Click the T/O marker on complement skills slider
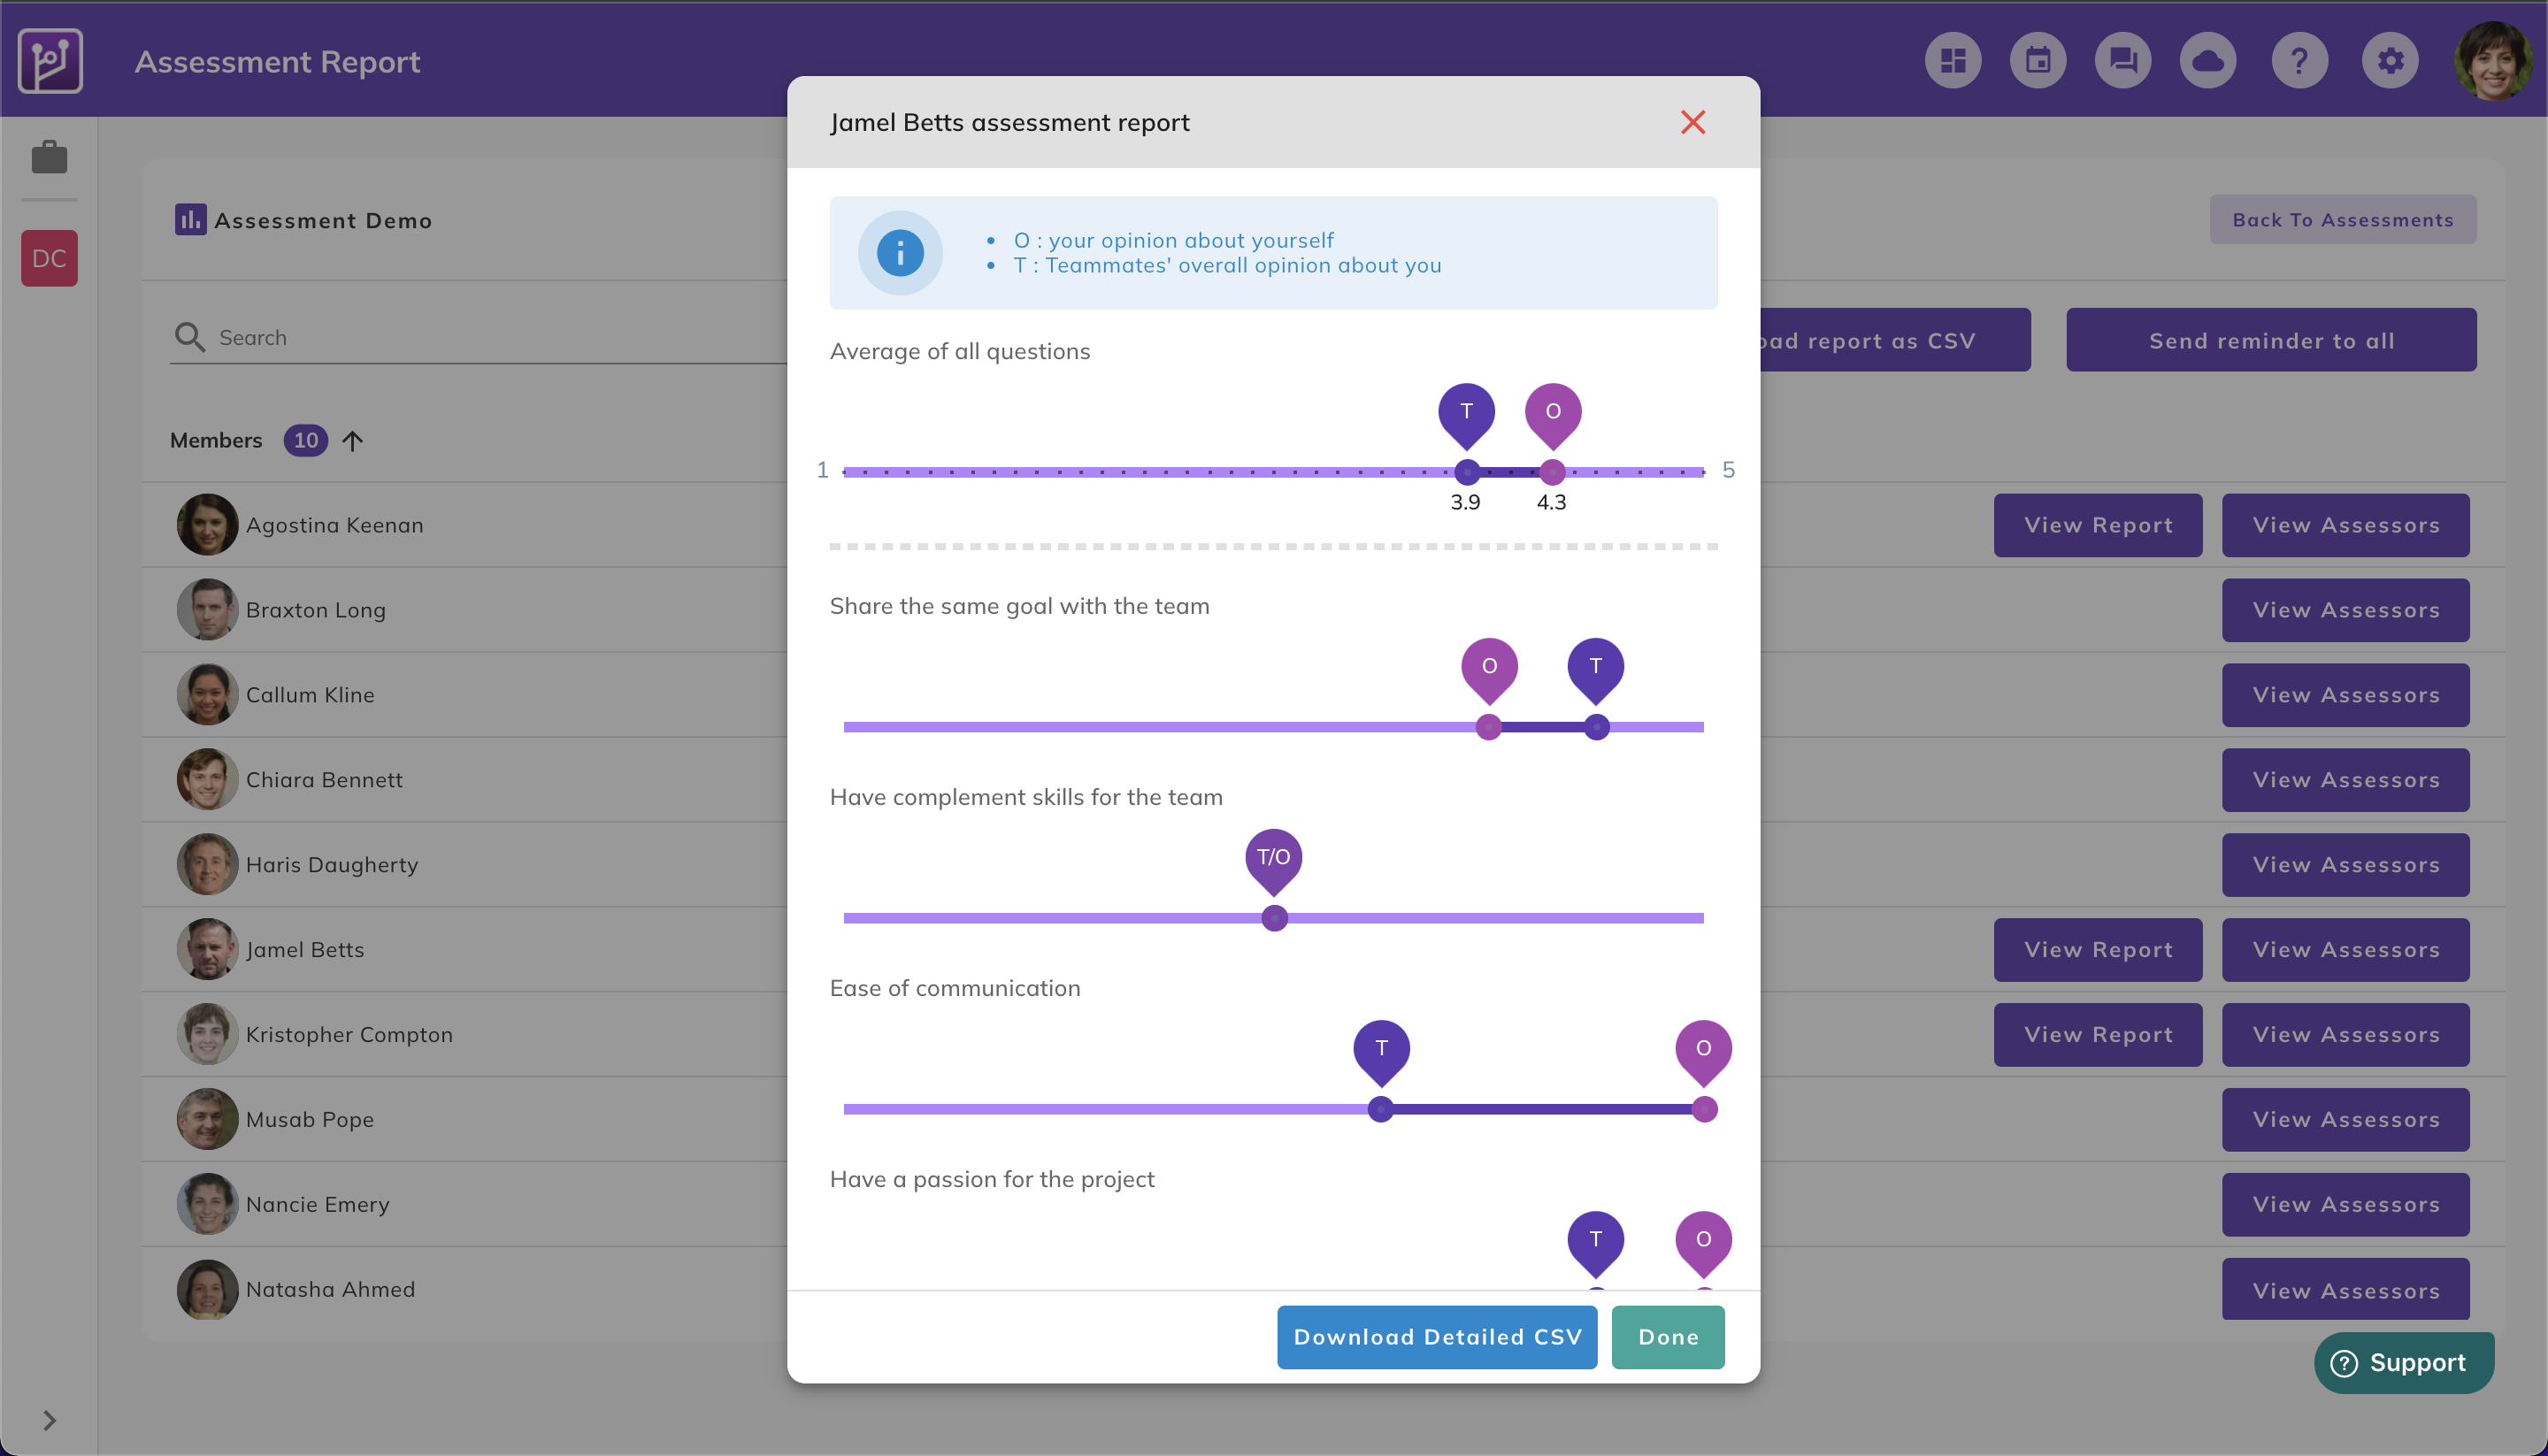 point(1273,857)
